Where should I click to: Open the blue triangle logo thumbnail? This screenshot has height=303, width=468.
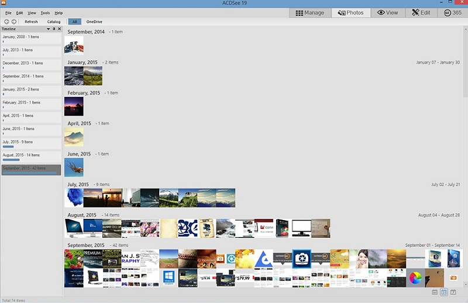tap(264, 259)
